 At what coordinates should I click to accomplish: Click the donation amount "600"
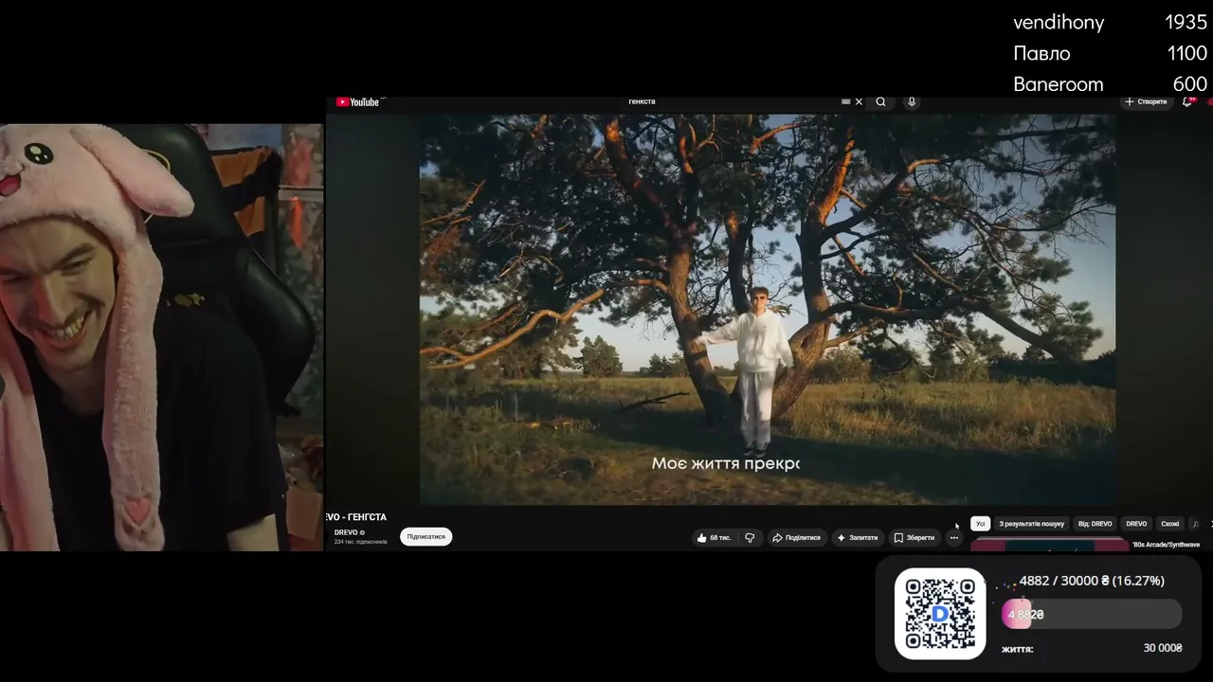(x=1190, y=84)
